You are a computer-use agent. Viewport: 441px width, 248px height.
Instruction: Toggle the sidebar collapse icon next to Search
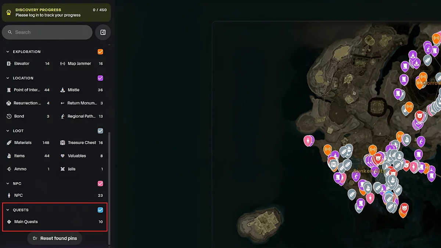[x=103, y=32]
